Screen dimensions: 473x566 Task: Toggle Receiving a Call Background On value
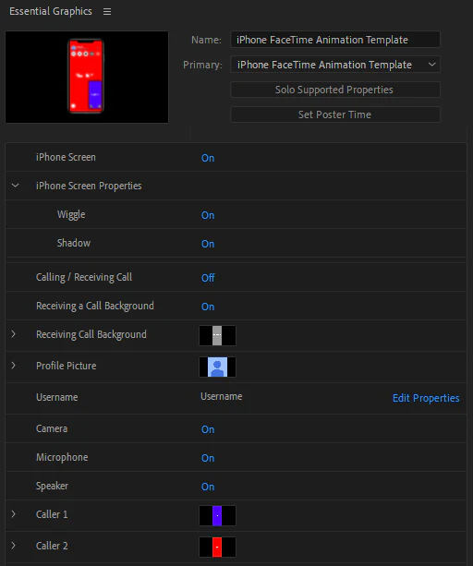208,307
